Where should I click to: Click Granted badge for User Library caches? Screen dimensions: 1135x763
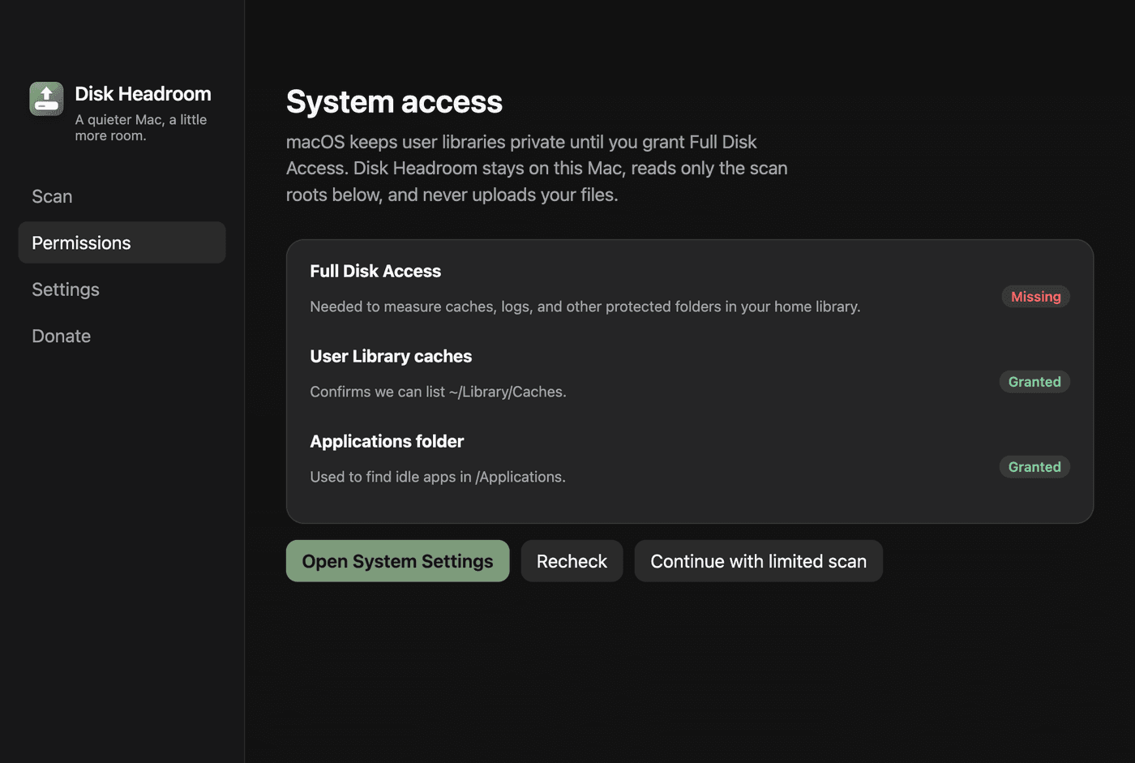click(x=1034, y=382)
